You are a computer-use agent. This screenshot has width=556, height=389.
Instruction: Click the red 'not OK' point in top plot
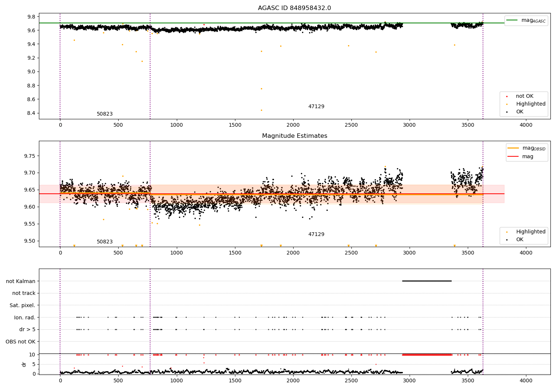(x=204, y=25)
